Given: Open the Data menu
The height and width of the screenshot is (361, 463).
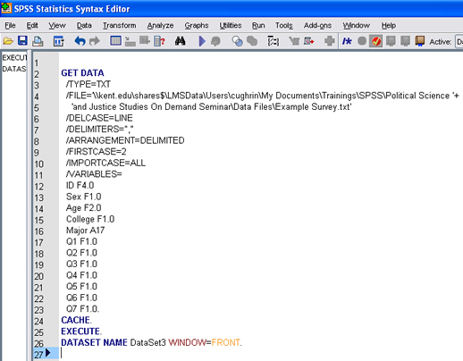Looking at the screenshot, I should [84, 26].
